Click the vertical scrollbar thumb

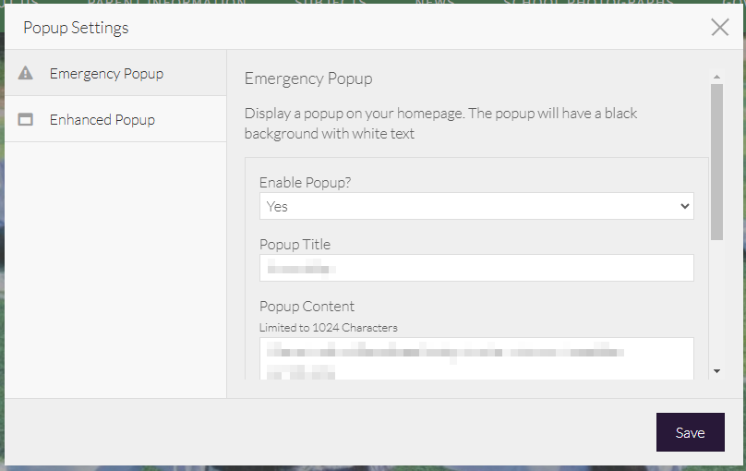pos(716,162)
